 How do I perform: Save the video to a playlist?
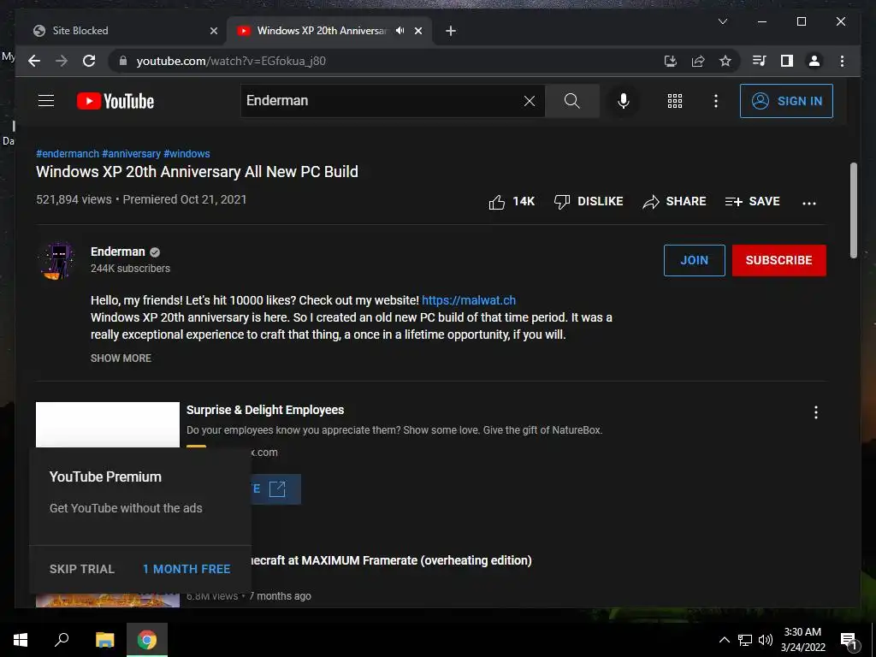pyautogui.click(x=752, y=202)
